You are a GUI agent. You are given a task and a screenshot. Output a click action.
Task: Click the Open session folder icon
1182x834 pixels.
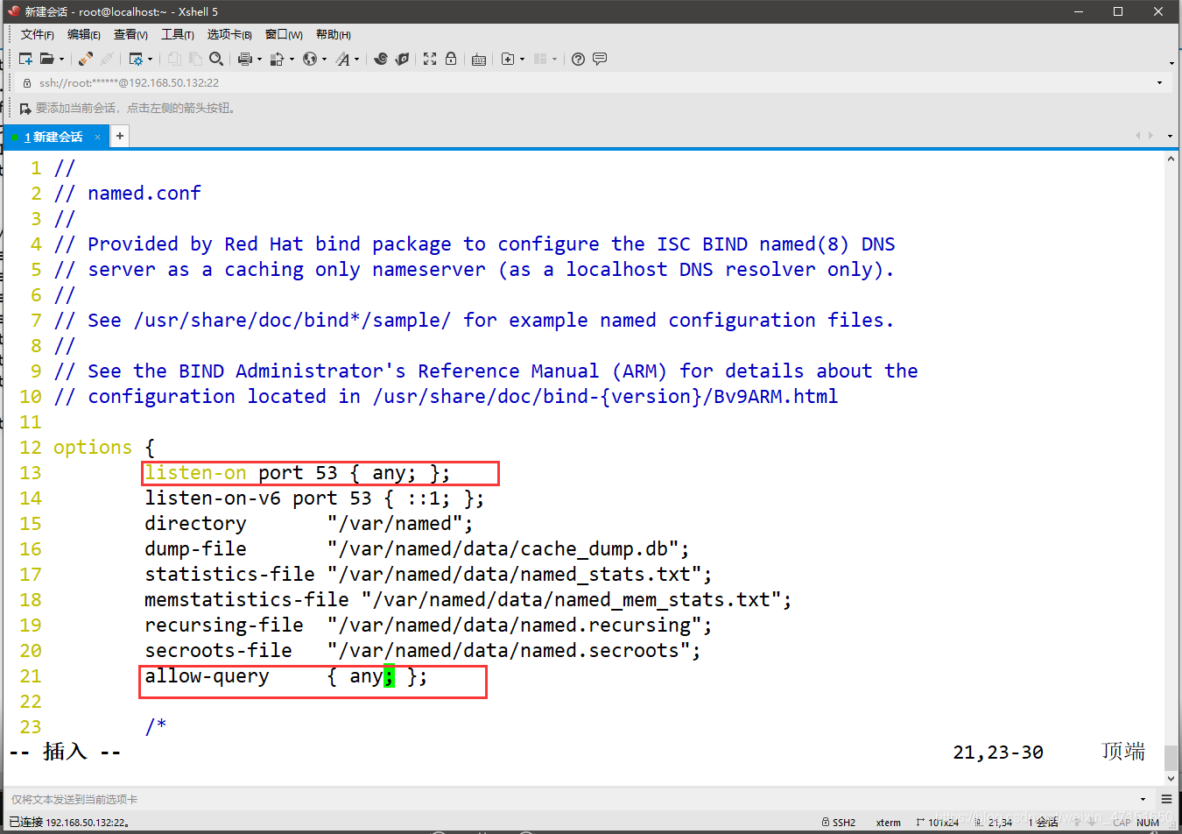click(x=46, y=59)
